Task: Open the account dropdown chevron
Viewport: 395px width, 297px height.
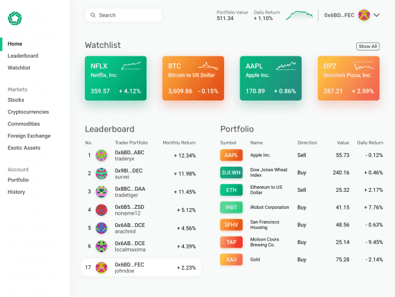Action: point(377,15)
